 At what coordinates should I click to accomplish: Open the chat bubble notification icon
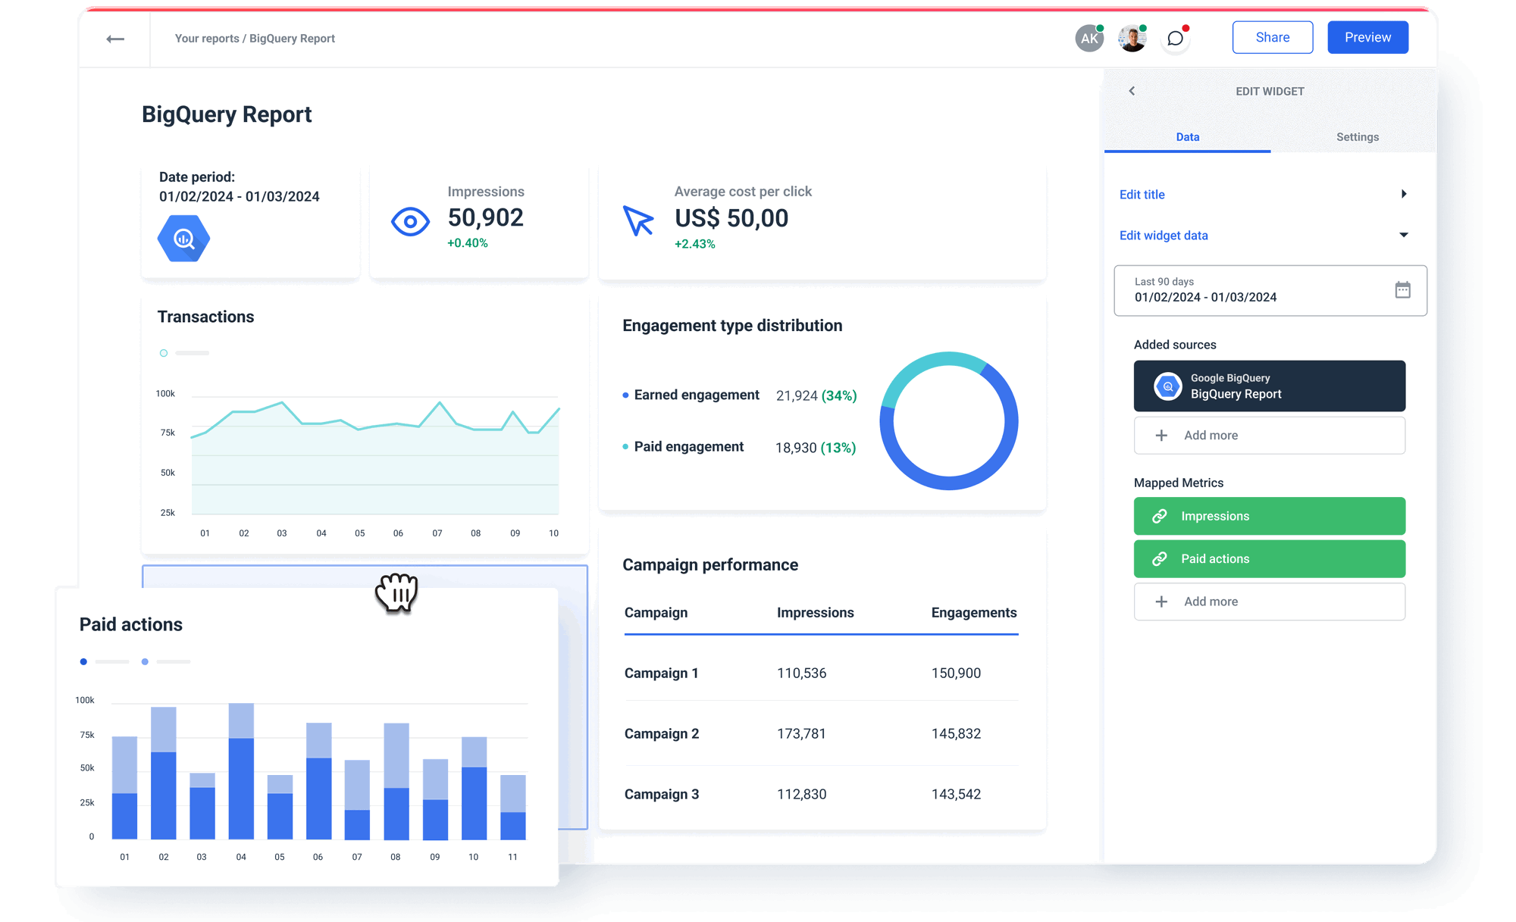[x=1175, y=38]
